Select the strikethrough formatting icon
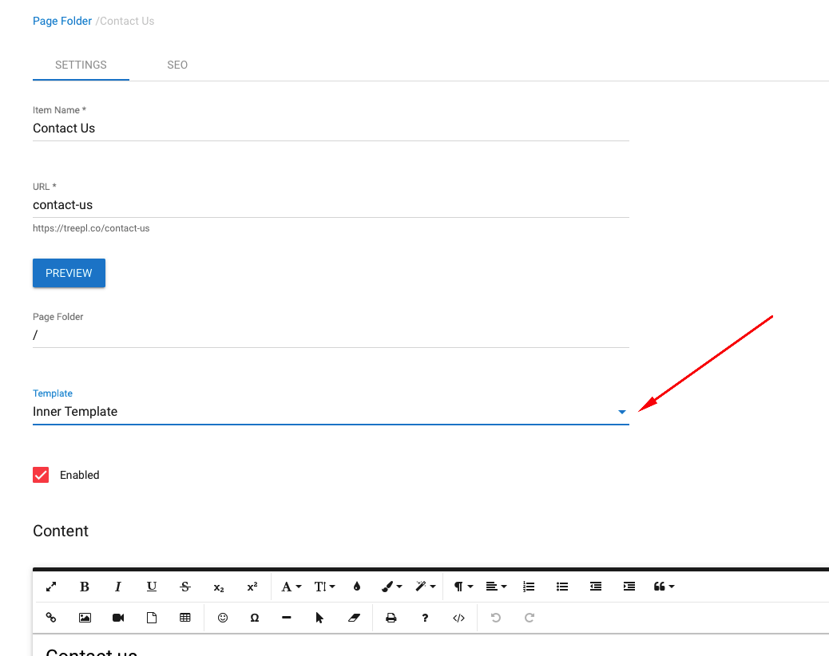The height and width of the screenshot is (656, 829). click(184, 587)
